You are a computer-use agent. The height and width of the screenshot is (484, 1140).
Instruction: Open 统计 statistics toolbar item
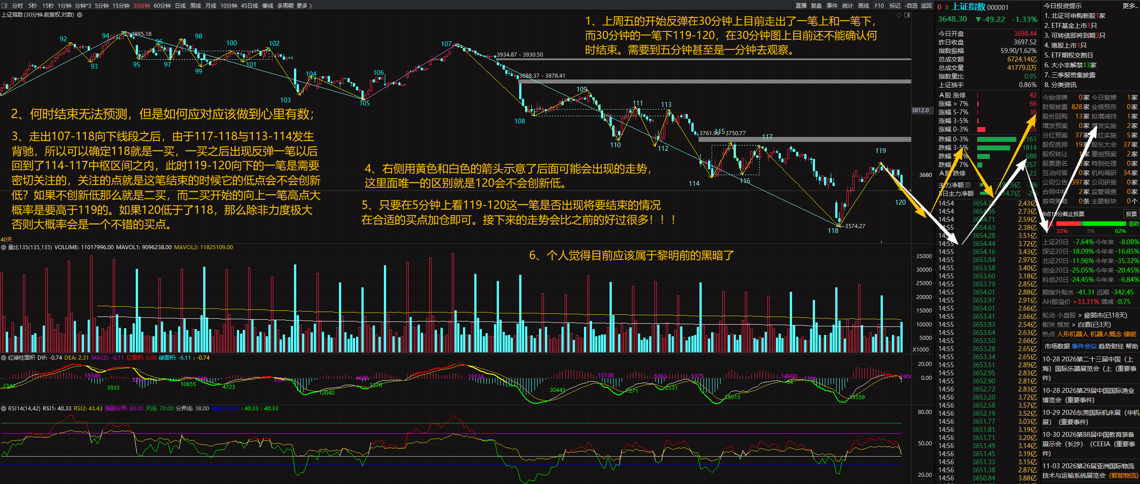click(x=848, y=5)
